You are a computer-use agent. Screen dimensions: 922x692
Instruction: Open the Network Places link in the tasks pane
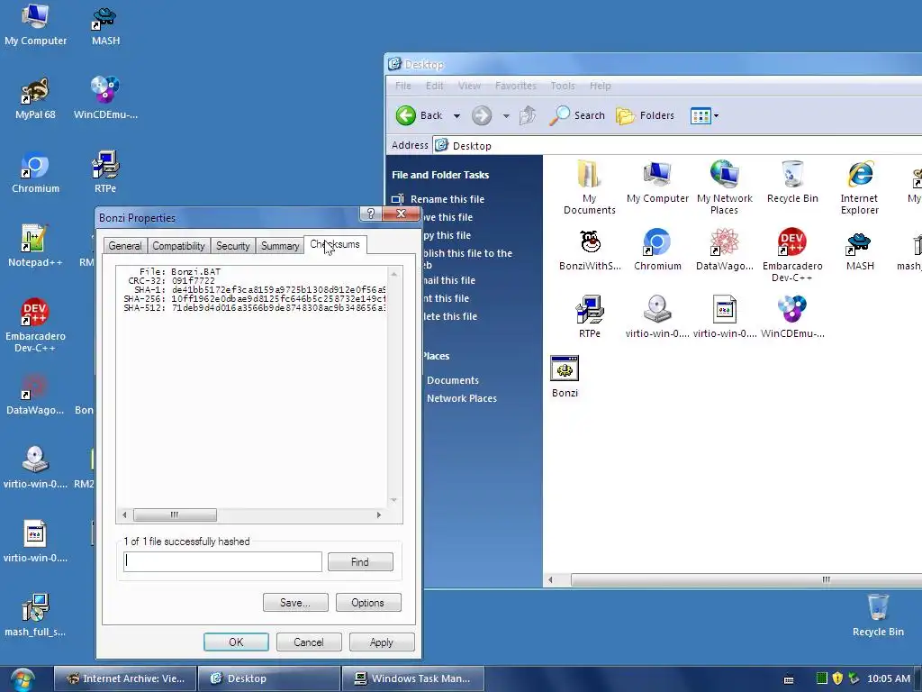(x=462, y=398)
